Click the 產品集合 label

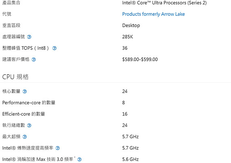click(x=11, y=3)
